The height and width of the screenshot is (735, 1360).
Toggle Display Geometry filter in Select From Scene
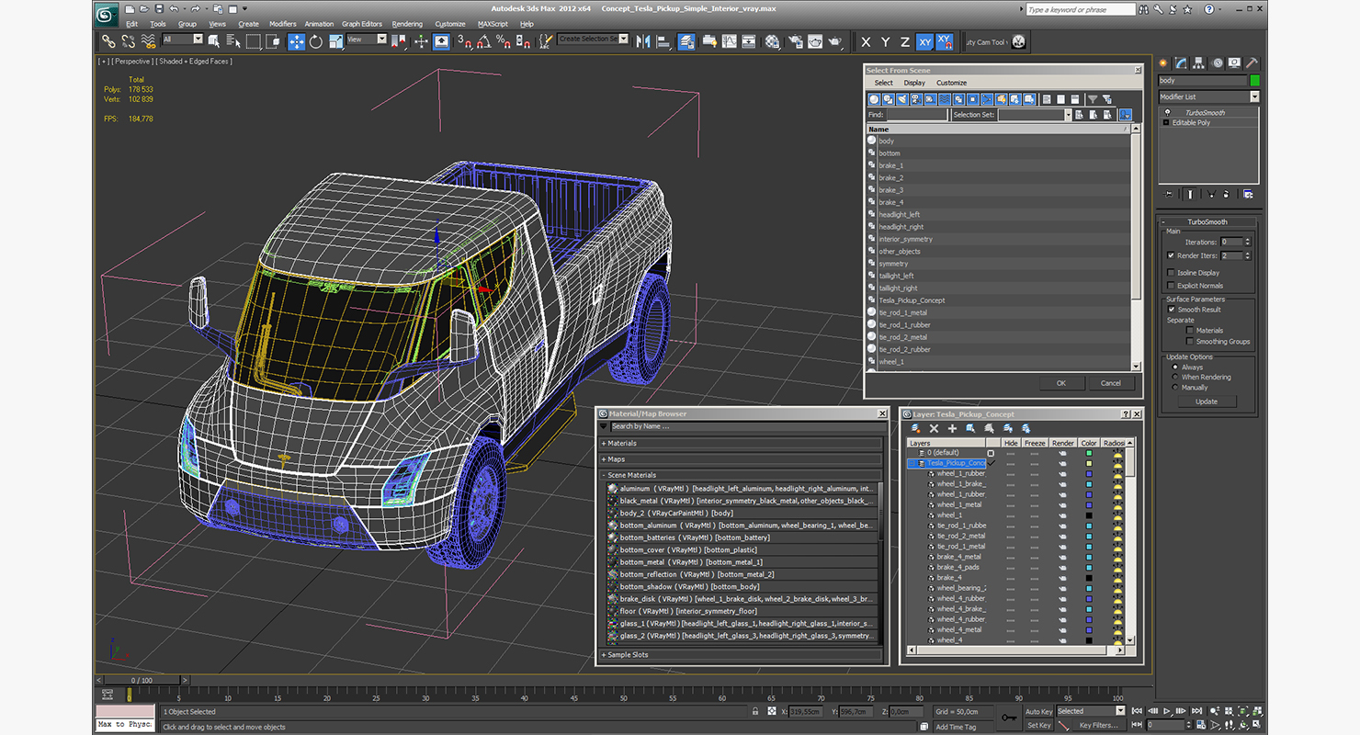(x=874, y=99)
